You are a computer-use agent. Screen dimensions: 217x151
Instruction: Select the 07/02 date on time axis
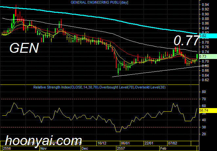point(172,143)
